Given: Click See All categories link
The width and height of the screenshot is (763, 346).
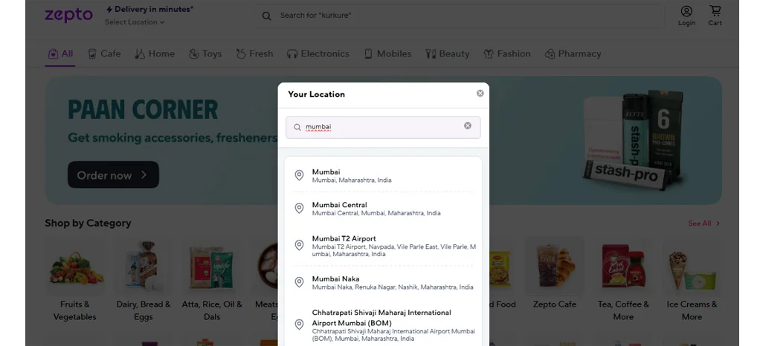Looking at the screenshot, I should pos(704,223).
